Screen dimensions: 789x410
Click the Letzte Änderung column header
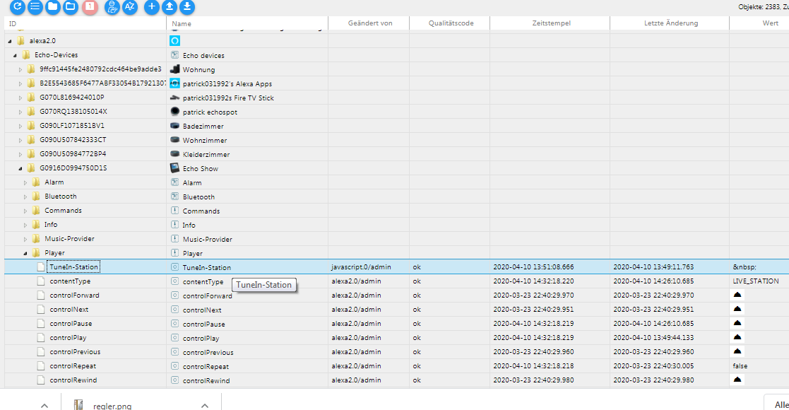(x=670, y=23)
